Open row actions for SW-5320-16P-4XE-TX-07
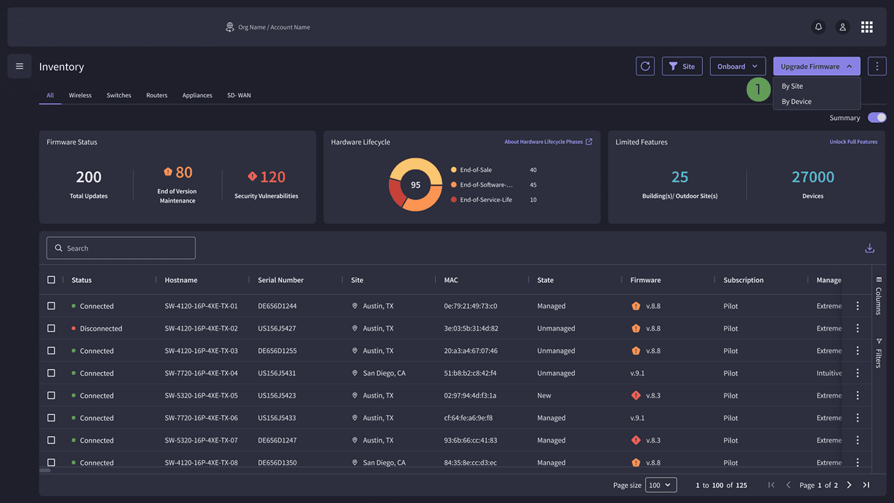This screenshot has width=894, height=503. click(857, 440)
